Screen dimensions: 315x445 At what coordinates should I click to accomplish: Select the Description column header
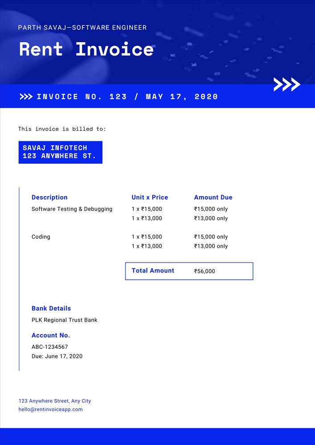[49, 197]
